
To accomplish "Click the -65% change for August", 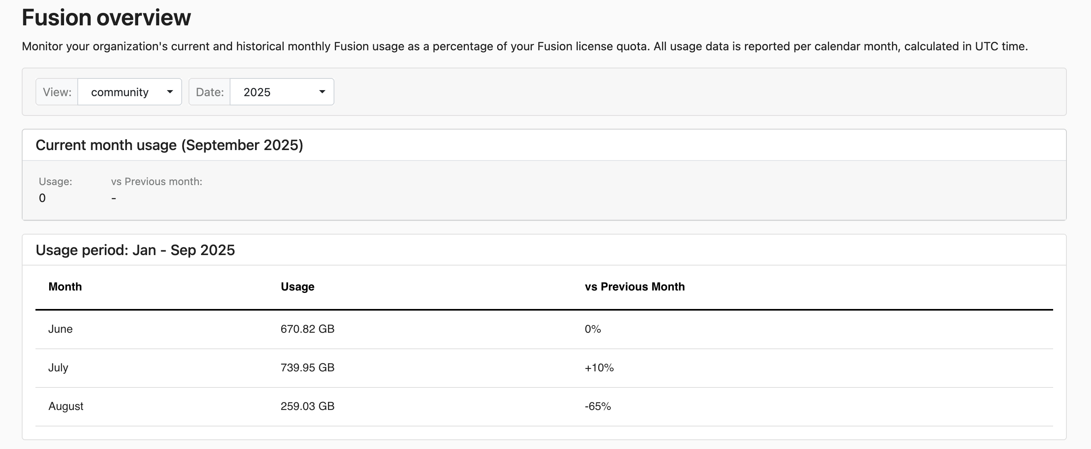I will pyautogui.click(x=597, y=406).
